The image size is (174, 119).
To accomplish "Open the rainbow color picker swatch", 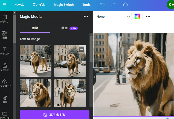I will [x=137, y=17].
